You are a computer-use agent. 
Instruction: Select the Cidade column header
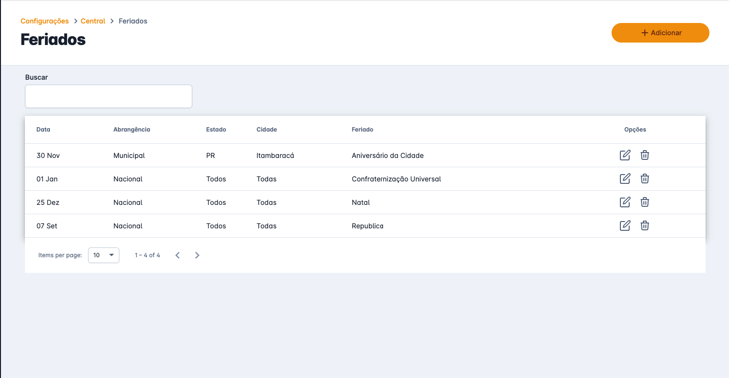point(267,130)
